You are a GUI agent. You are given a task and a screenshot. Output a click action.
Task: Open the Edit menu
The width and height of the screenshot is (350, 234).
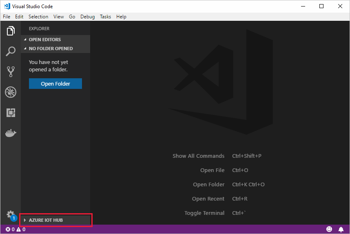tap(19, 17)
